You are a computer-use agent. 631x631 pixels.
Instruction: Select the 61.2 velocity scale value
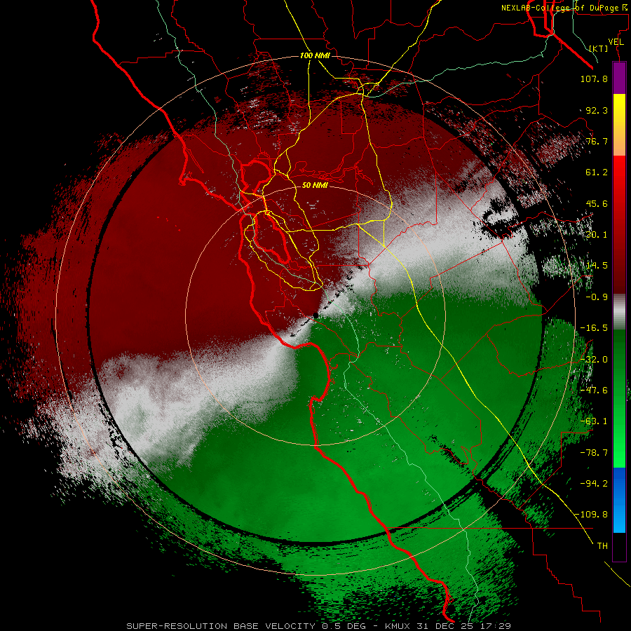(x=597, y=172)
